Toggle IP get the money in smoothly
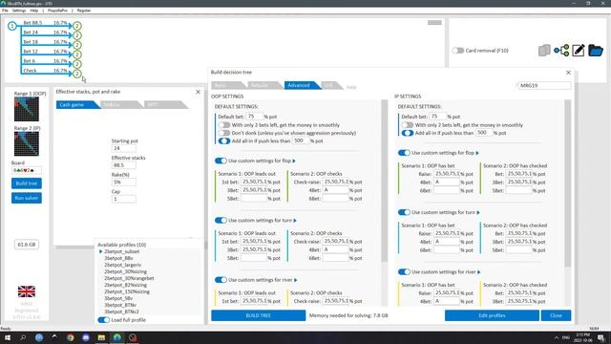The image size is (611, 344). click(x=408, y=125)
